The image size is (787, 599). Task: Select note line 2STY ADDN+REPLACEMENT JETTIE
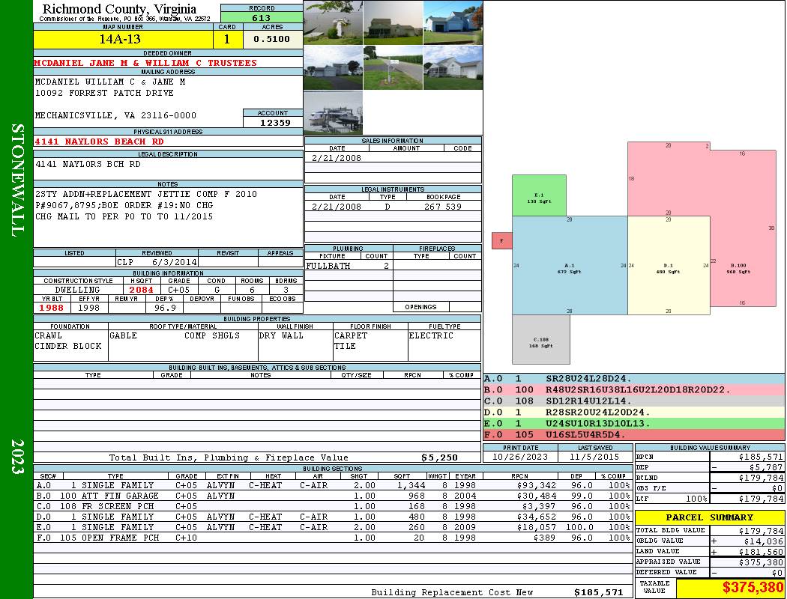pyautogui.click(x=145, y=194)
